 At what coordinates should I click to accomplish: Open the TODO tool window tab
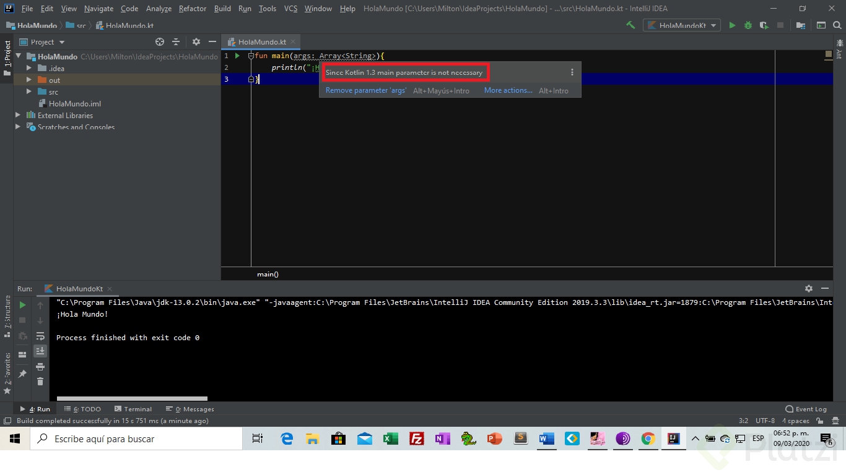point(82,409)
